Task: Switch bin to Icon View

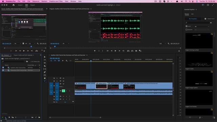Action: click(x=9, y=118)
